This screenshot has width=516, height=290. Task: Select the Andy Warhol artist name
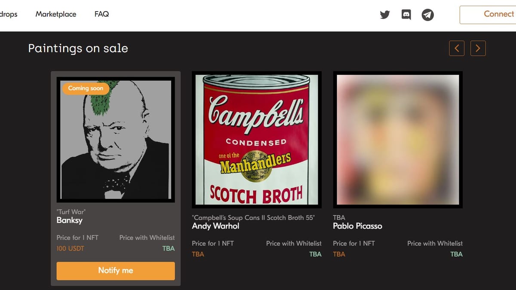(x=215, y=226)
